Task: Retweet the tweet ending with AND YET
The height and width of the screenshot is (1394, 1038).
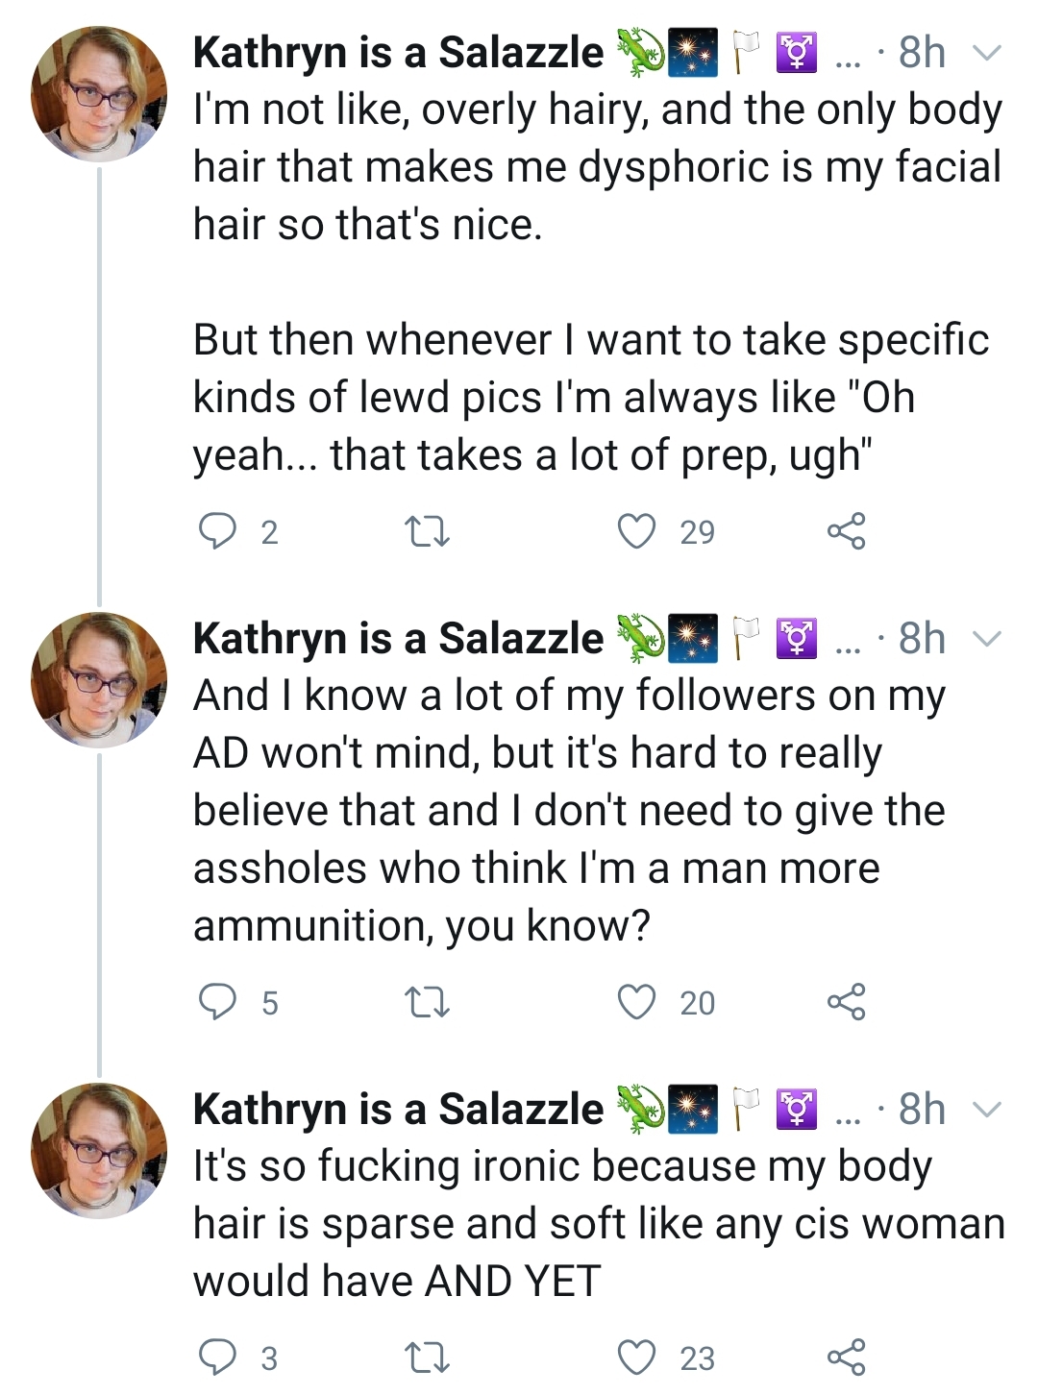Action: [x=426, y=1357]
